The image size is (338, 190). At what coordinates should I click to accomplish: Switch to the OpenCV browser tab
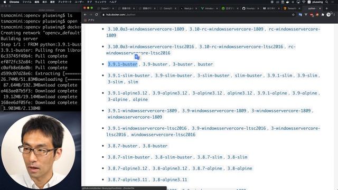(x=106, y=8)
